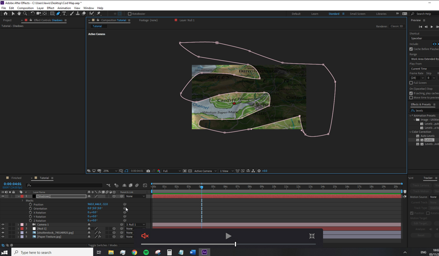
Task: Open the Layer menu
Action: (x=40, y=8)
